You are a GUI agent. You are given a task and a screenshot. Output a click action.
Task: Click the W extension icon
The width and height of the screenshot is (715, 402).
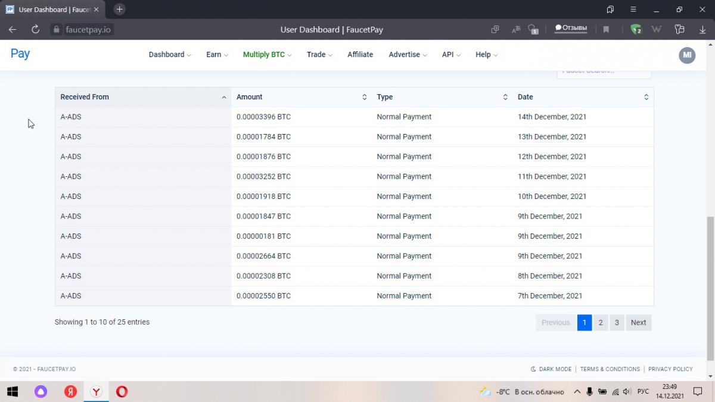coord(657,29)
